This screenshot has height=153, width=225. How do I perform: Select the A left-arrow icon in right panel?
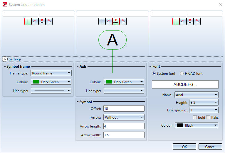(x=183, y=21)
